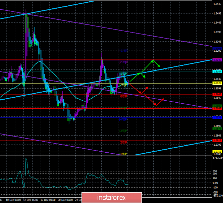Click the 1.2895 price axis value
This screenshot has height=203, width=223.
pos(217,126)
